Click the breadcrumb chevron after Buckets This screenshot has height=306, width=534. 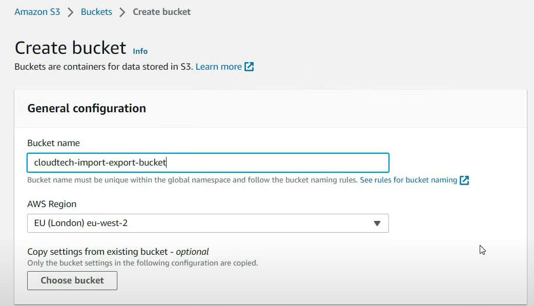(122, 12)
